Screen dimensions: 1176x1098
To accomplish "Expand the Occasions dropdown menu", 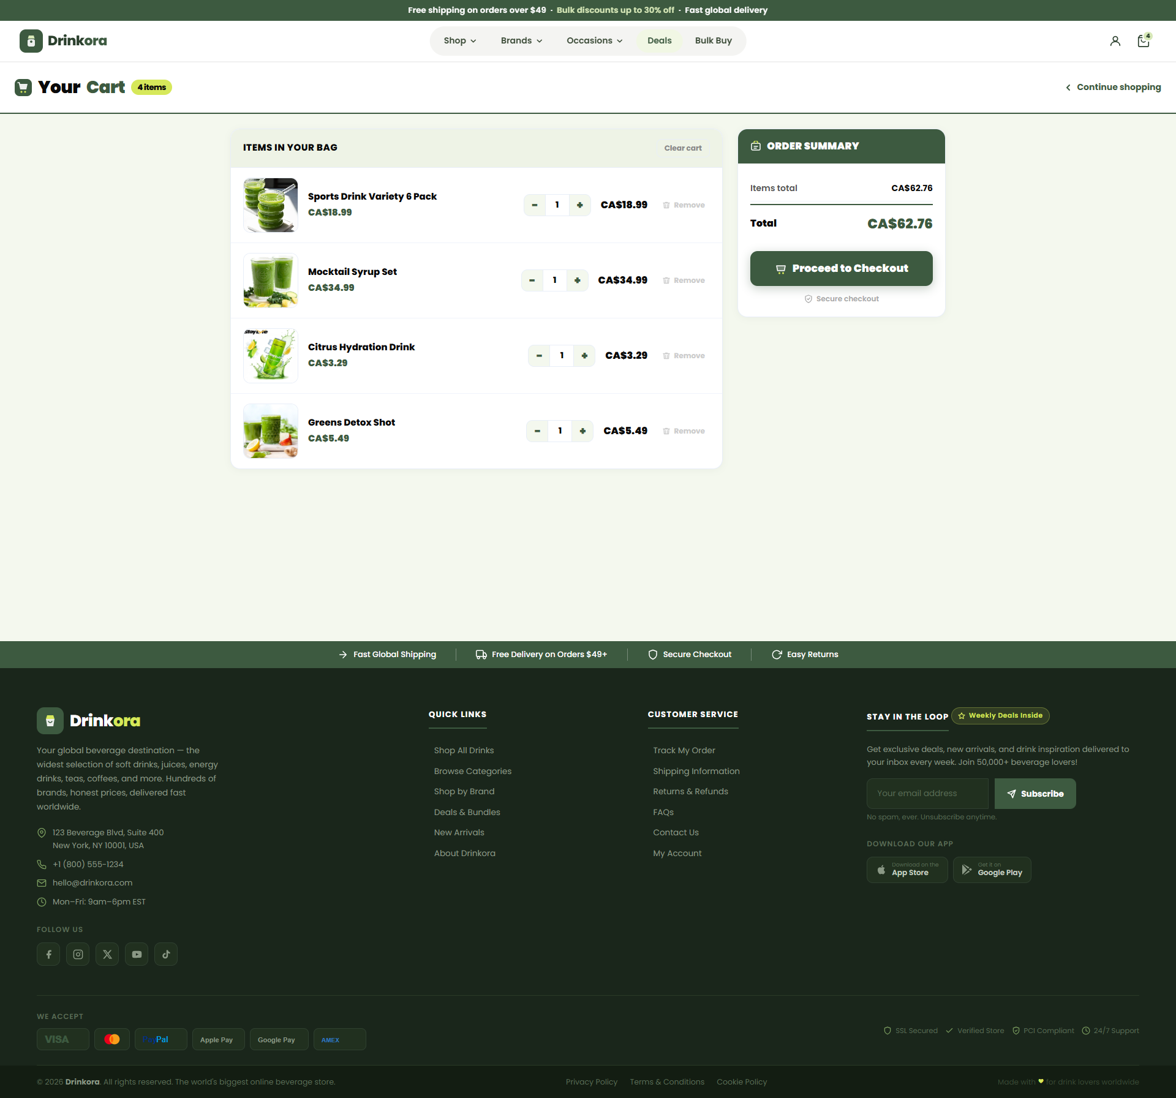I will (x=595, y=41).
